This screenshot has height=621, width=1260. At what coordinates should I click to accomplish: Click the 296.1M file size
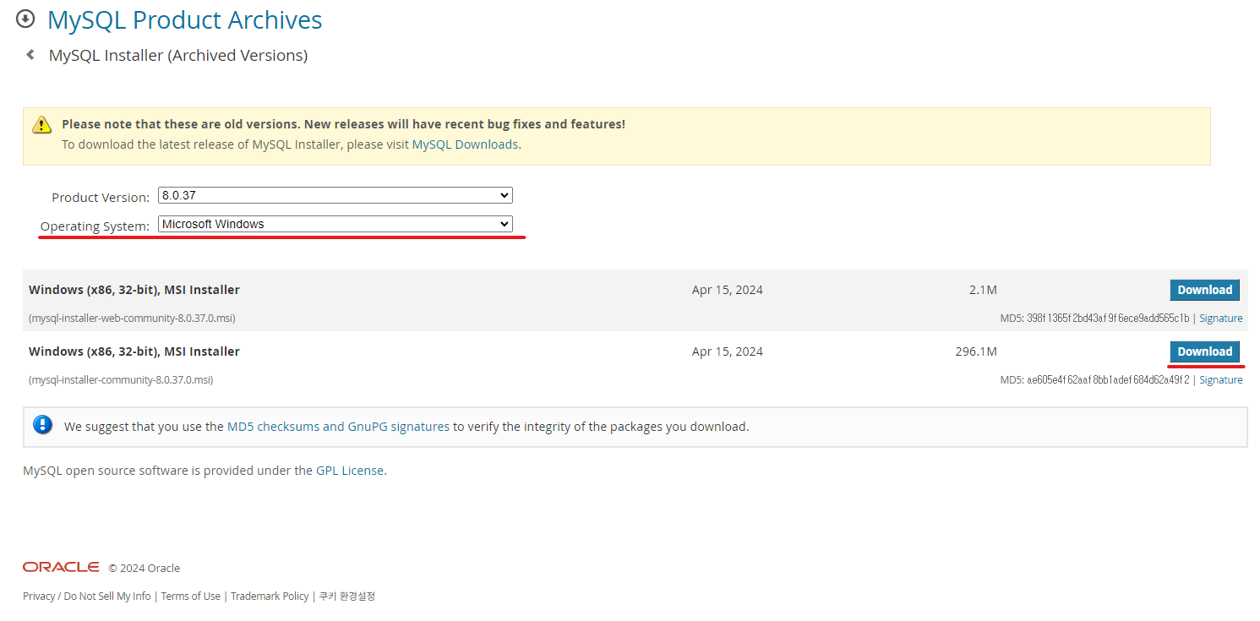976,351
